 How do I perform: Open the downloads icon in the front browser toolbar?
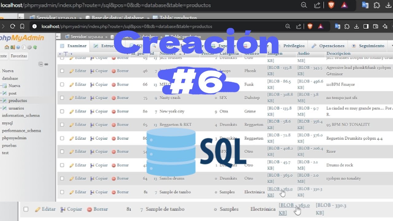(356, 26)
